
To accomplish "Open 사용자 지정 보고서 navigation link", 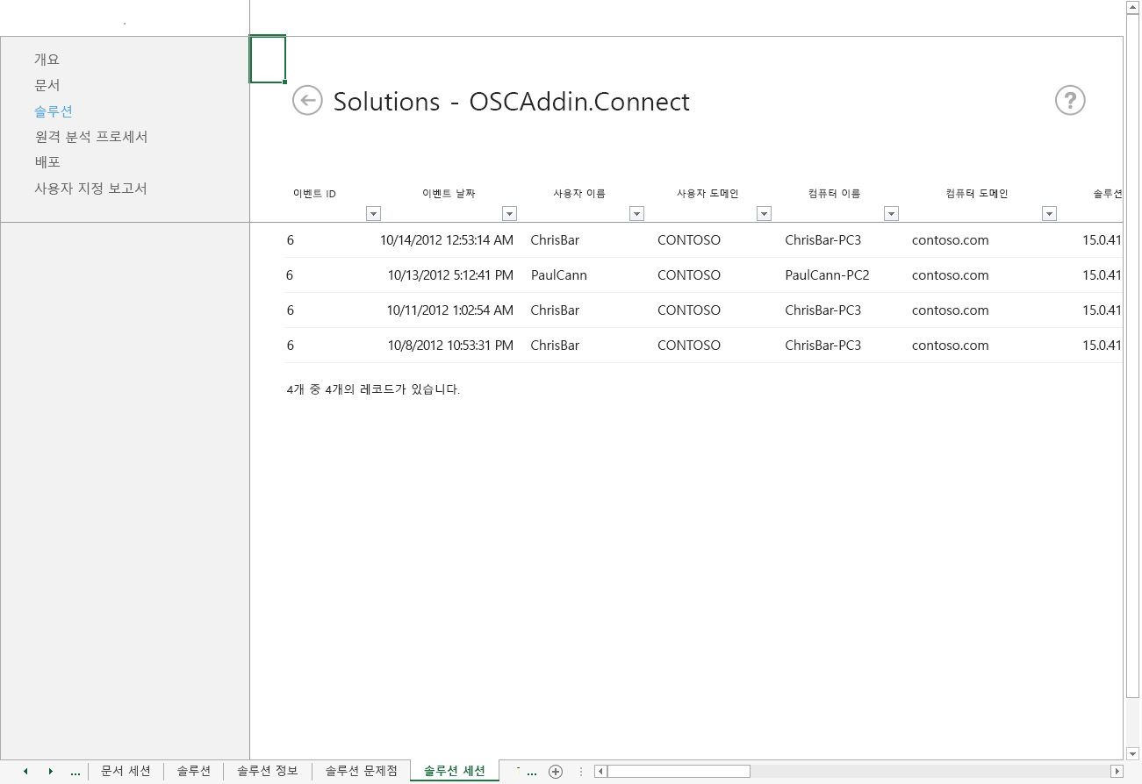I will 90,189.
